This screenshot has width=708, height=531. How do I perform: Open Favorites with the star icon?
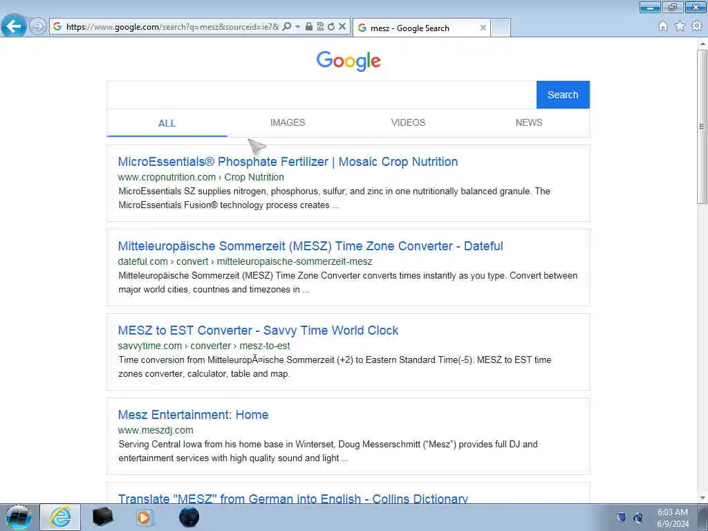pyautogui.click(x=680, y=26)
